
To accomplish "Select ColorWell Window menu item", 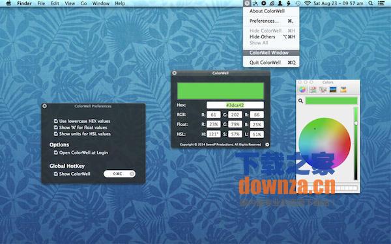I will pos(271,53).
